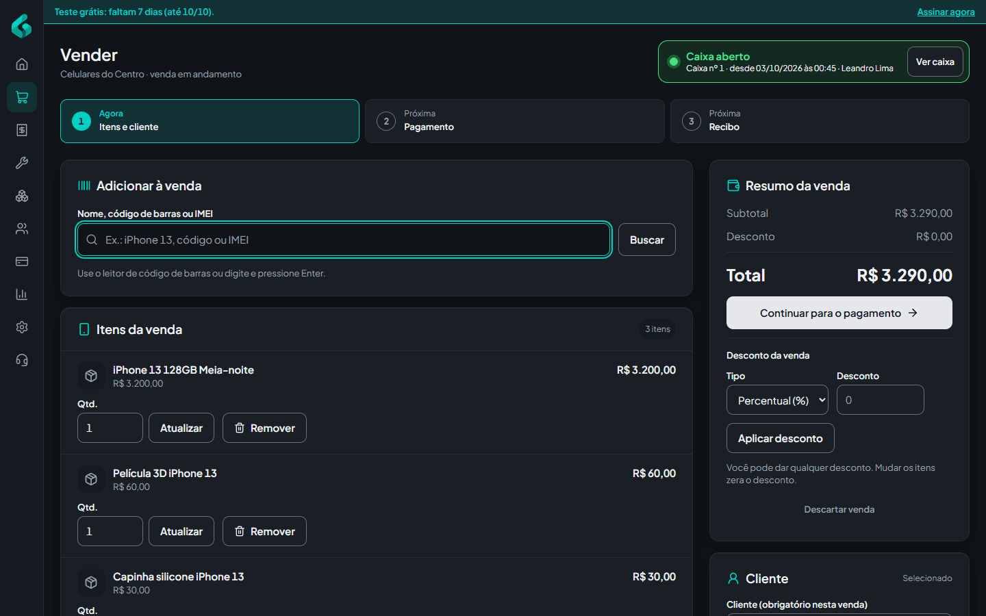Open Ver caixa
The height and width of the screenshot is (616, 986).
[x=935, y=62]
